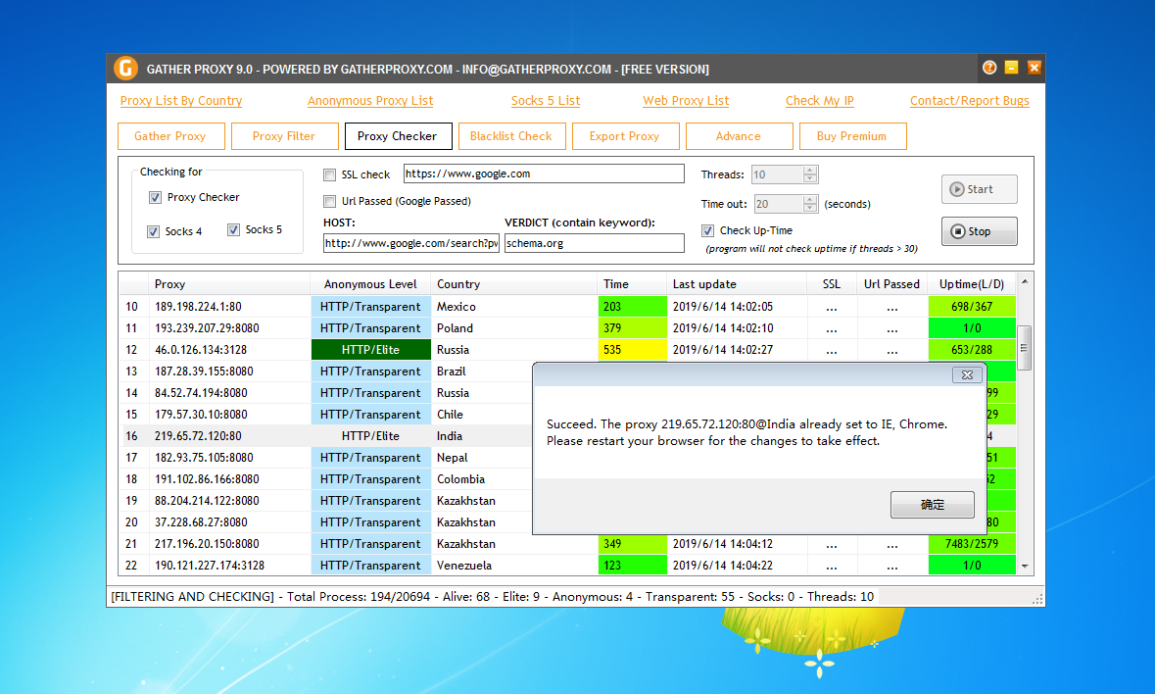
Task: Increase Threads value with up arrow
Action: [810, 171]
